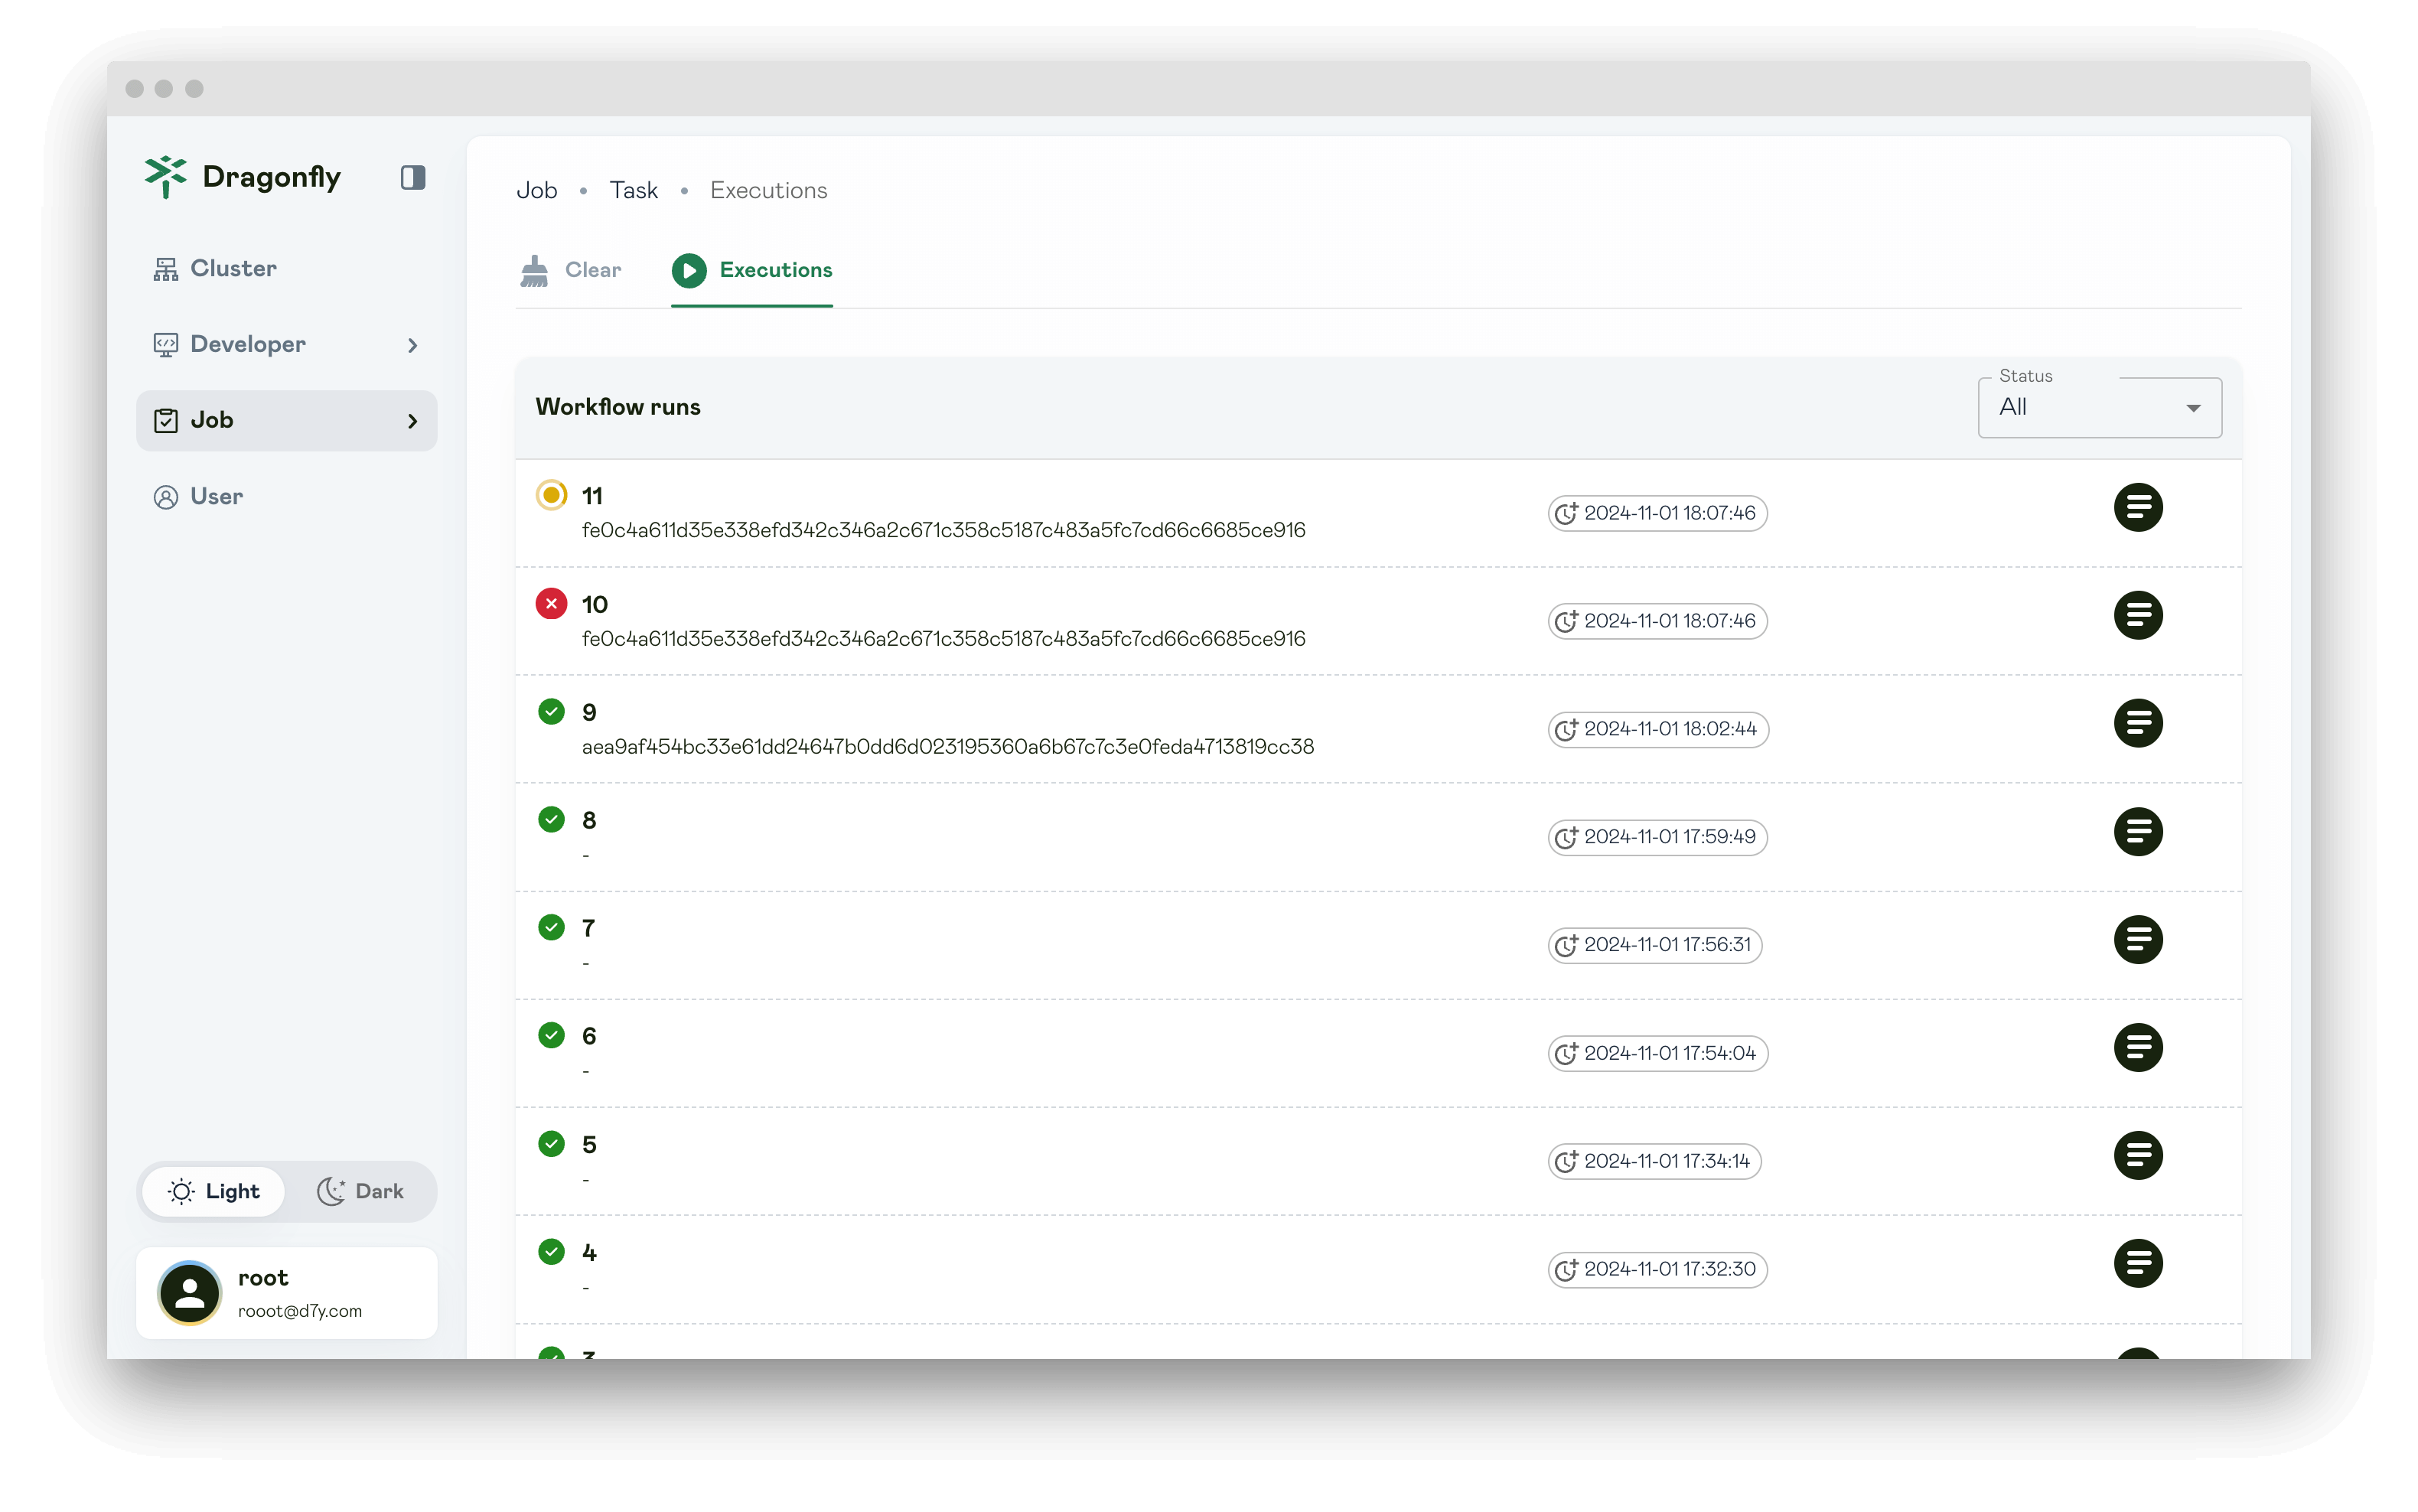Click success status icon of run 5
This screenshot has width=2418, height=1512.
pyautogui.click(x=551, y=1144)
